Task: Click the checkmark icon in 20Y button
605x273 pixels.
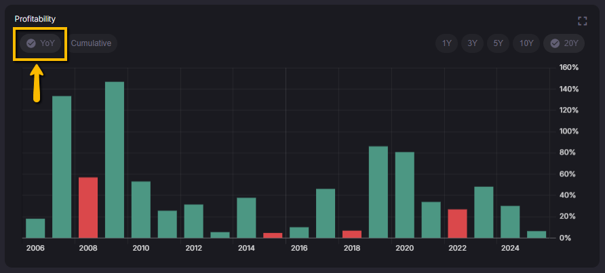Action: [x=555, y=43]
